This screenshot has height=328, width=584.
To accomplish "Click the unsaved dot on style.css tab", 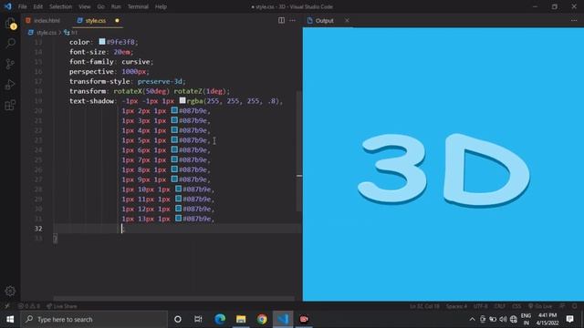I will point(117,21).
